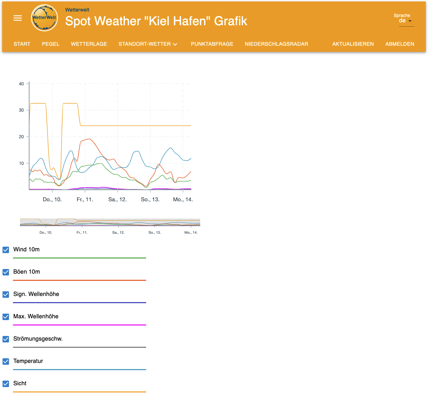The height and width of the screenshot is (404, 428).
Task: Go to the START page
Action: [x=22, y=44]
